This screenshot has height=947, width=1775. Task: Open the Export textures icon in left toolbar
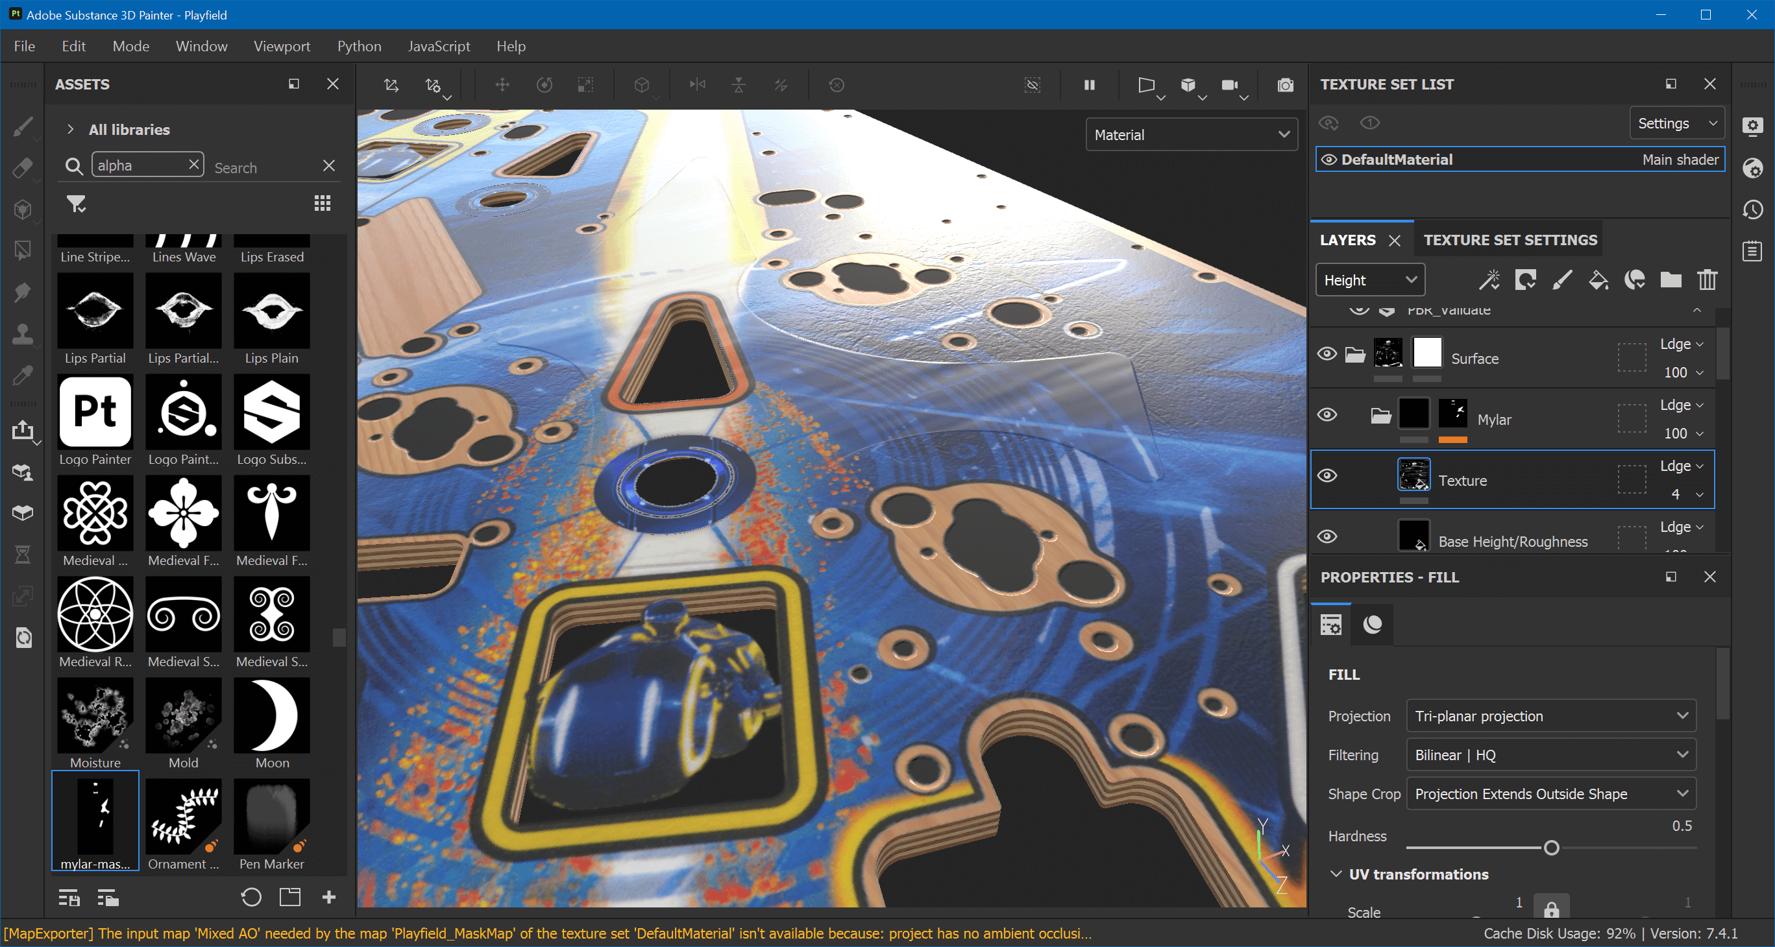[23, 431]
